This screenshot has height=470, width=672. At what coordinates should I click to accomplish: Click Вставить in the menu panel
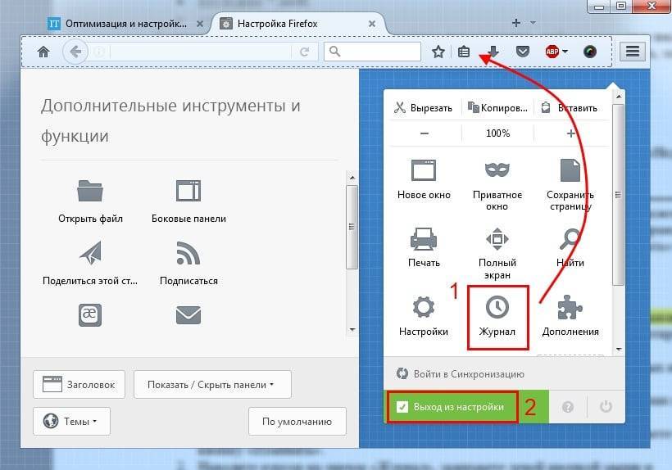click(570, 108)
